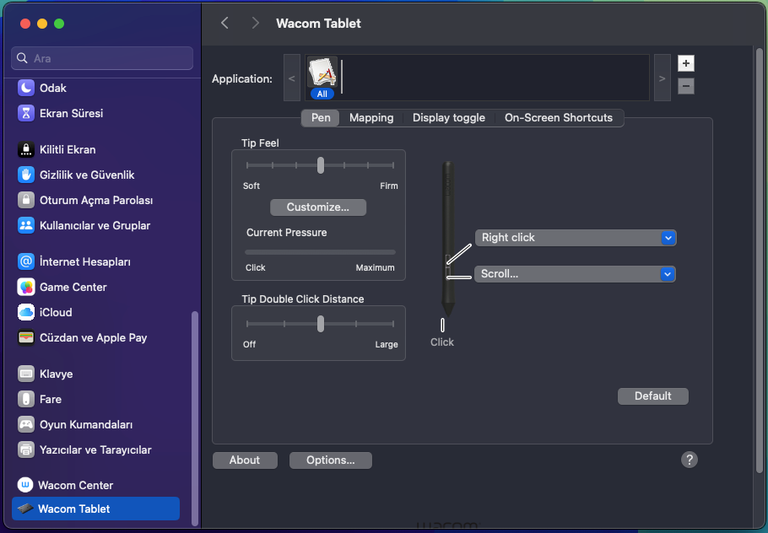Click the Game Center colorful icon
Viewport: 768px width, 533px height.
pos(26,288)
